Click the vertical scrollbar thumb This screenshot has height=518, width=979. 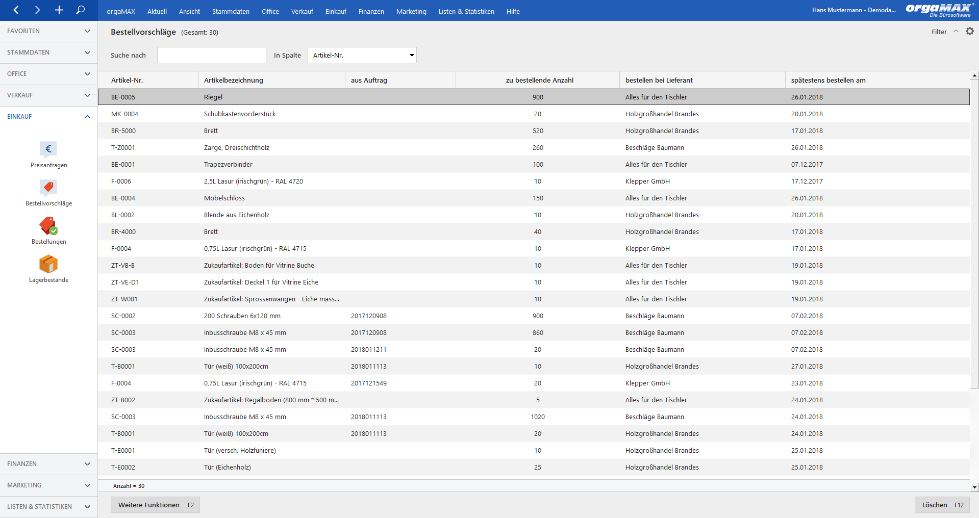click(x=974, y=234)
